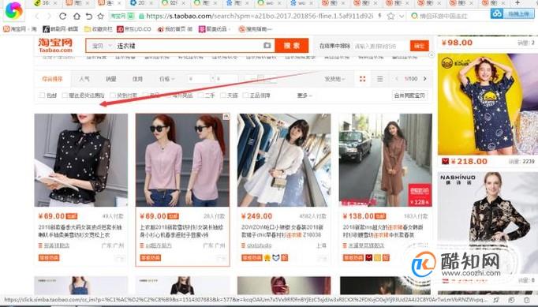This screenshot has width=538, height=307.
Task: Click the 掌柜热卖 tag under first ¥69.00 item
Action: [x=49, y=257]
